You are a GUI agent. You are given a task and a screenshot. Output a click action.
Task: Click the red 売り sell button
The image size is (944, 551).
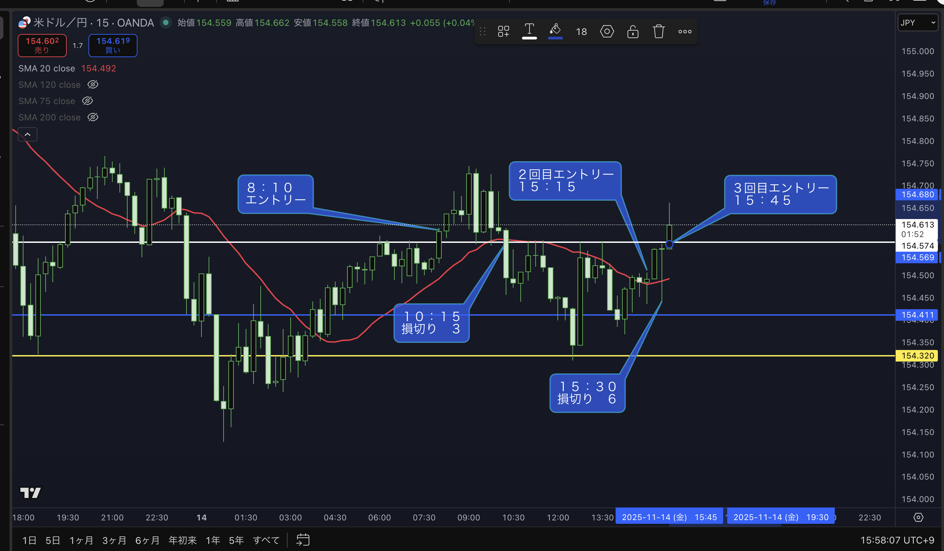point(42,45)
